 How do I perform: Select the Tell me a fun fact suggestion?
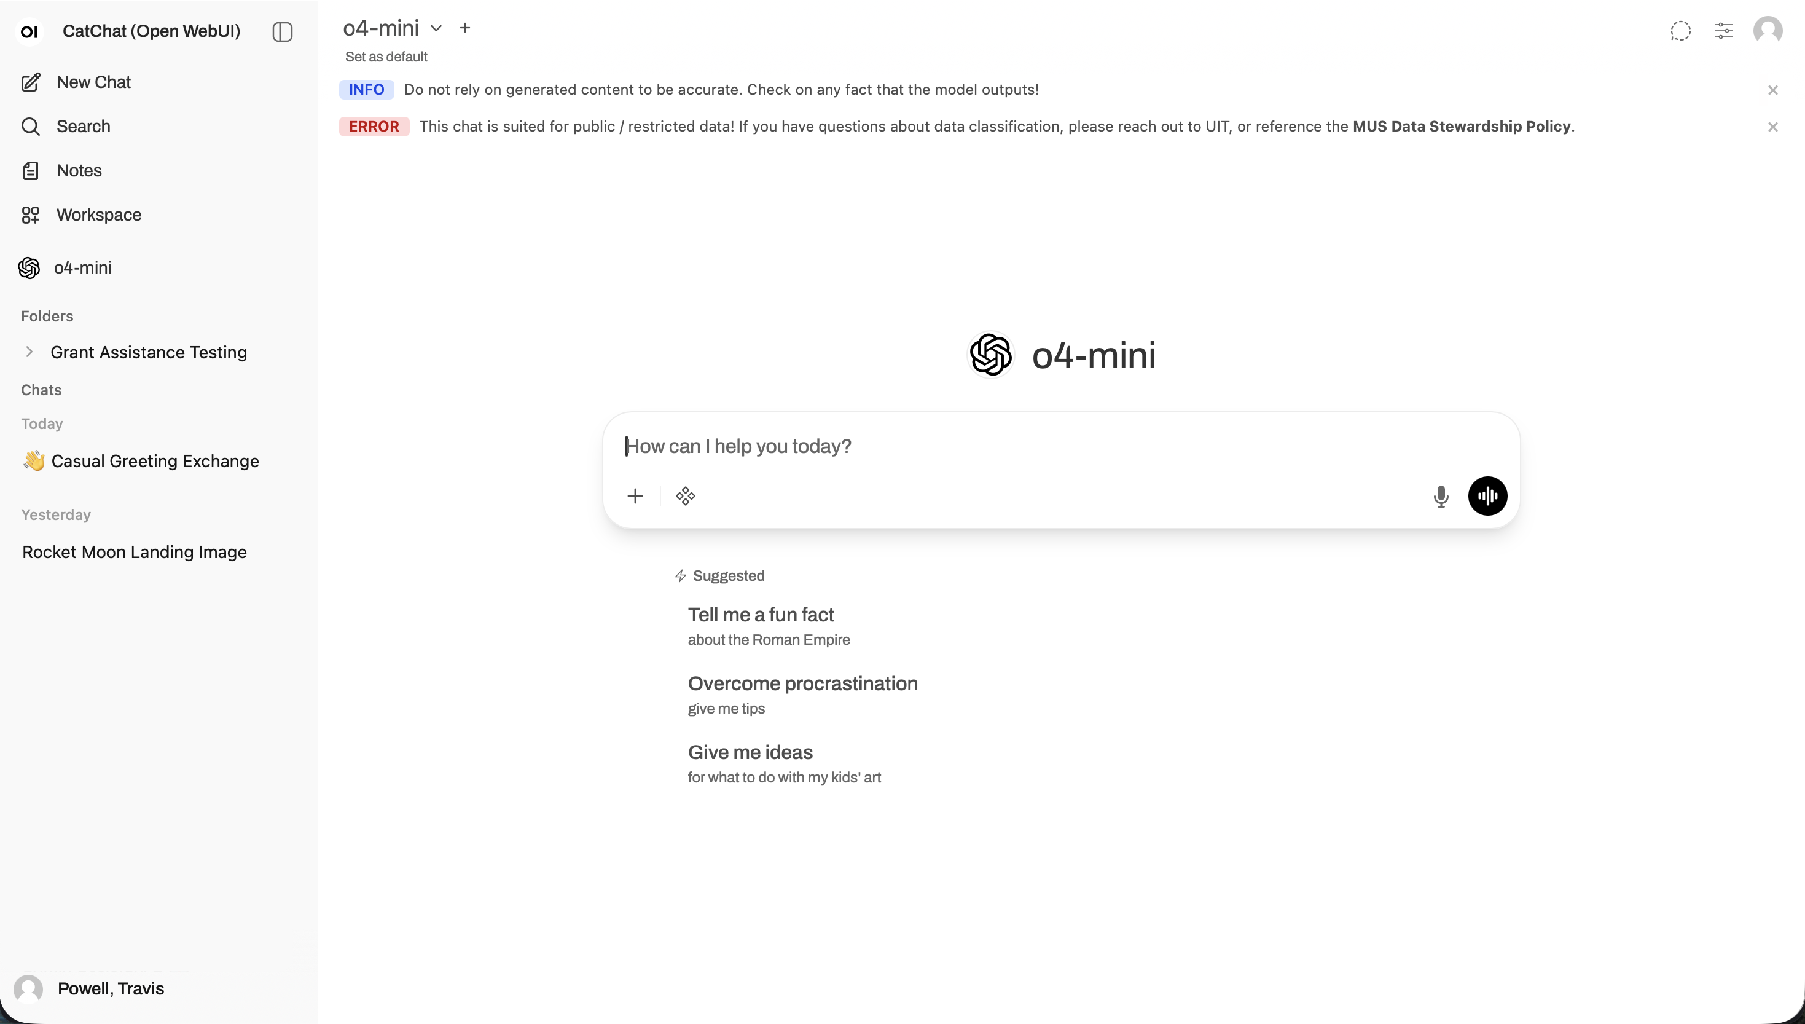pyautogui.click(x=761, y=614)
